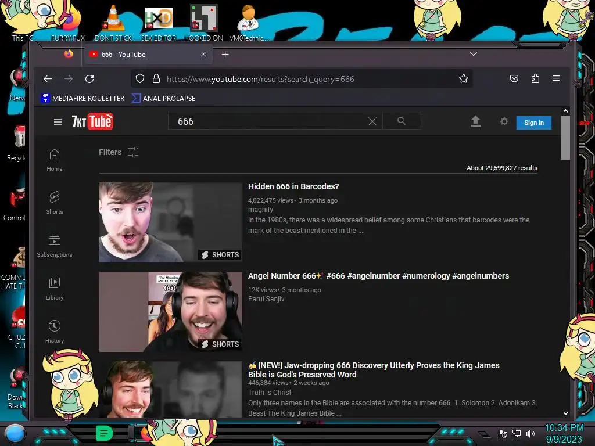Open Subscriptions in the sidebar

(x=54, y=246)
